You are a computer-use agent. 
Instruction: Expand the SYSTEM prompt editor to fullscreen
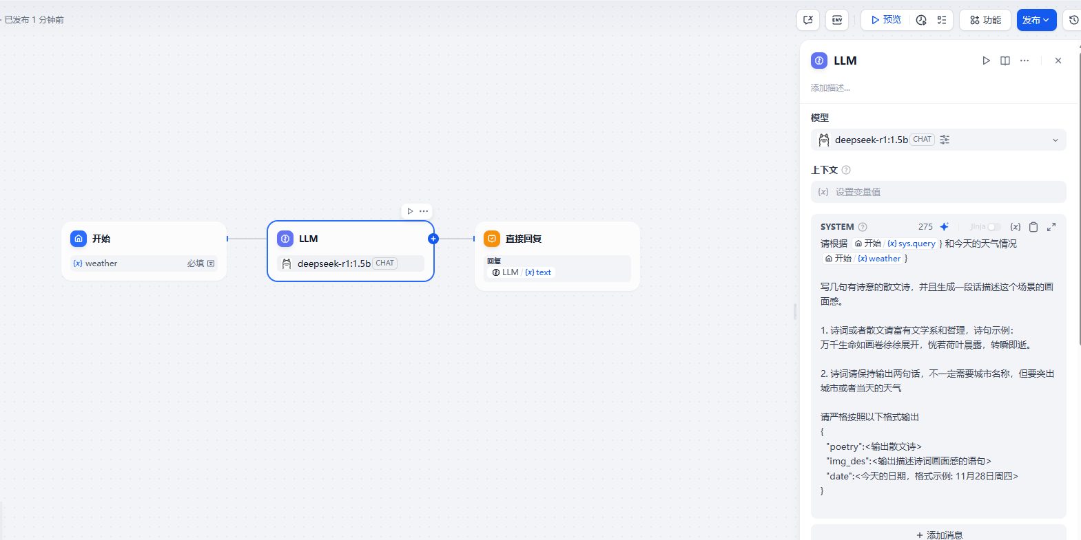click(x=1051, y=227)
